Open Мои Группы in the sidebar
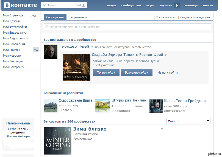The height and width of the screenshot is (157, 222). tap(12, 50)
